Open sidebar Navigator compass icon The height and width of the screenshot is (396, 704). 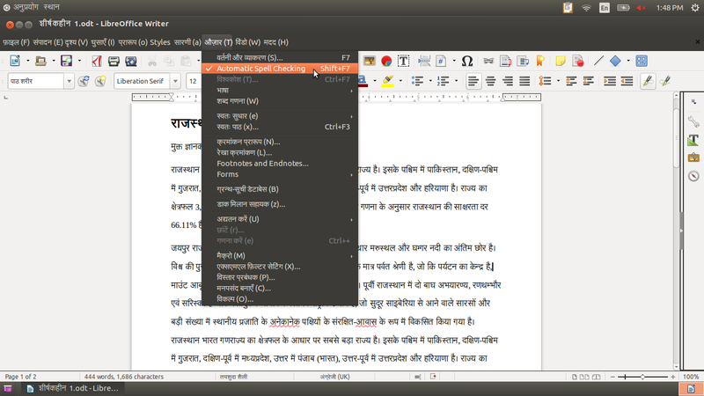tap(693, 175)
